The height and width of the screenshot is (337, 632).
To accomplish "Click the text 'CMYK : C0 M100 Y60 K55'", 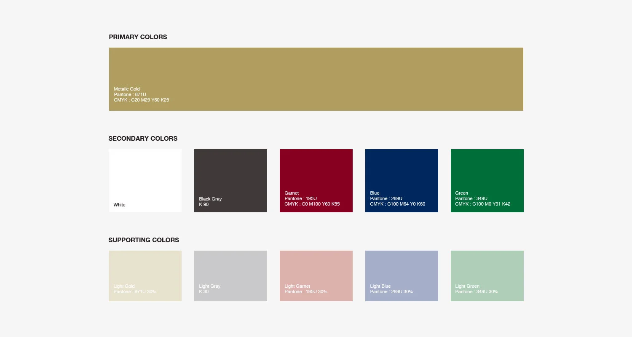I will (x=312, y=204).
